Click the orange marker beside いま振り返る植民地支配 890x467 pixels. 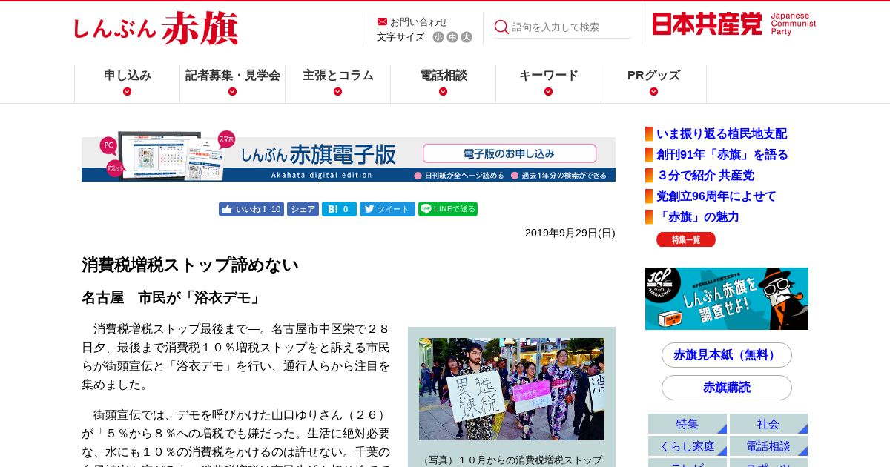[x=649, y=134]
